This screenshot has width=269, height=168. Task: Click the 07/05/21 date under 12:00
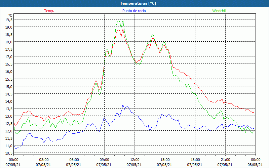(x=134, y=165)
